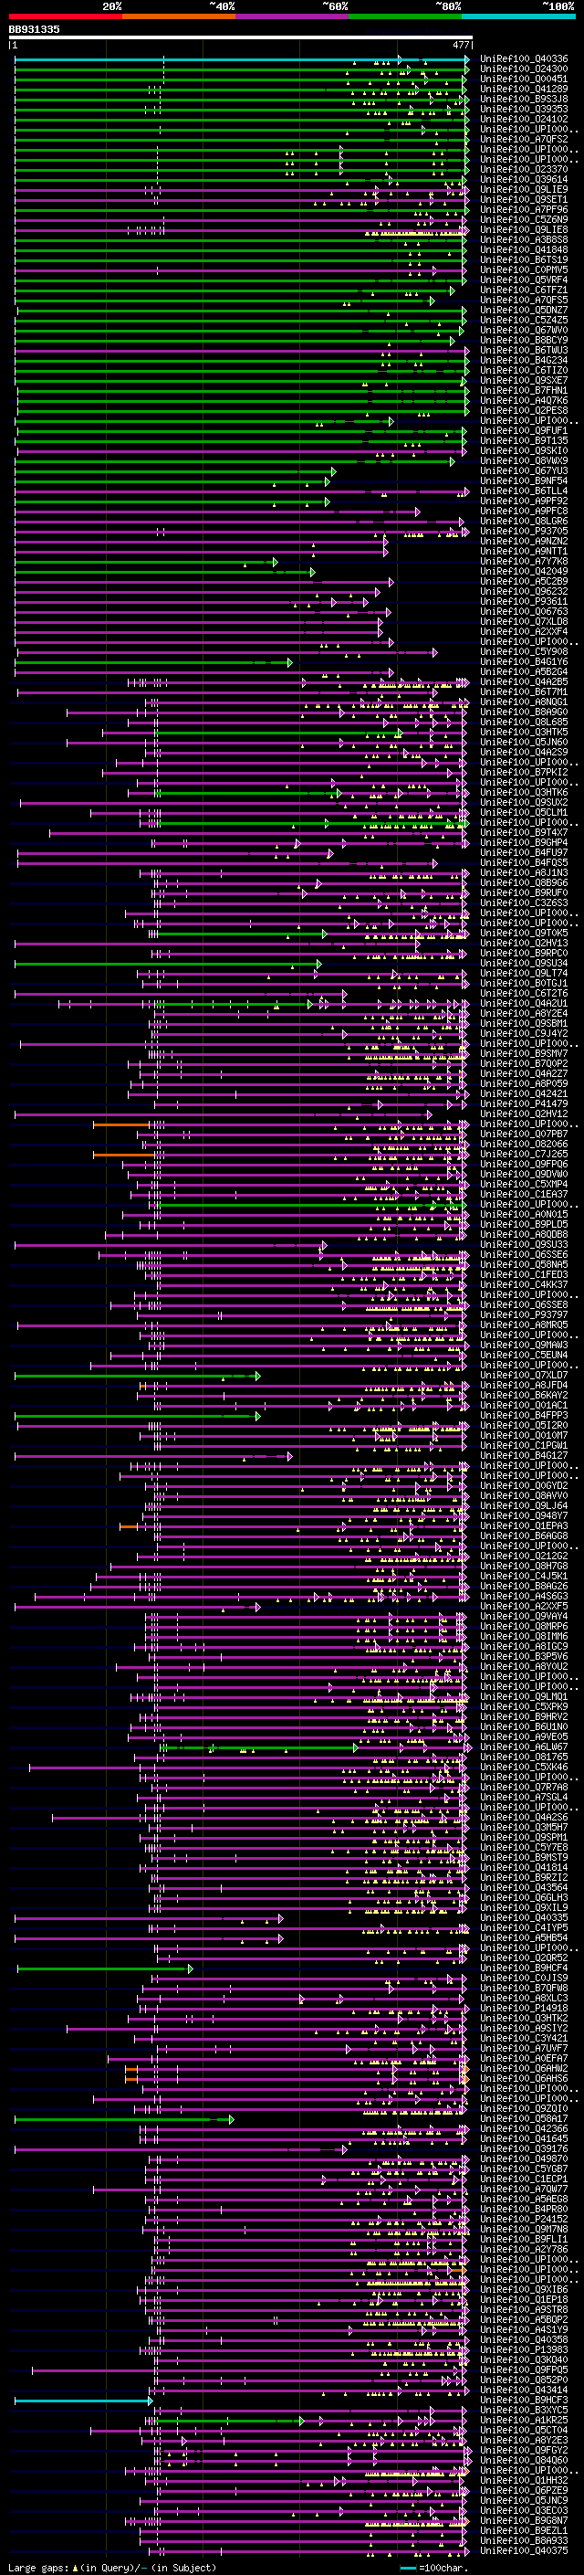
Task: Open hit UniRef100_Q212G2
Action: coord(524,1557)
